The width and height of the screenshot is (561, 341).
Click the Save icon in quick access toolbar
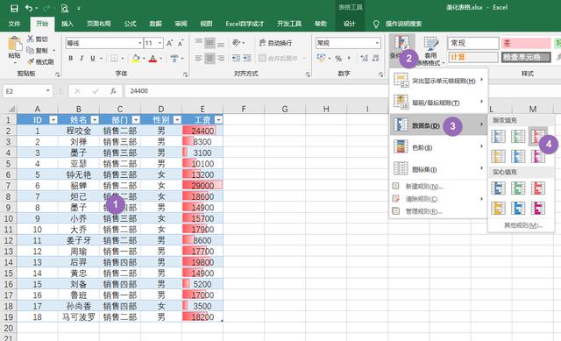(14, 8)
